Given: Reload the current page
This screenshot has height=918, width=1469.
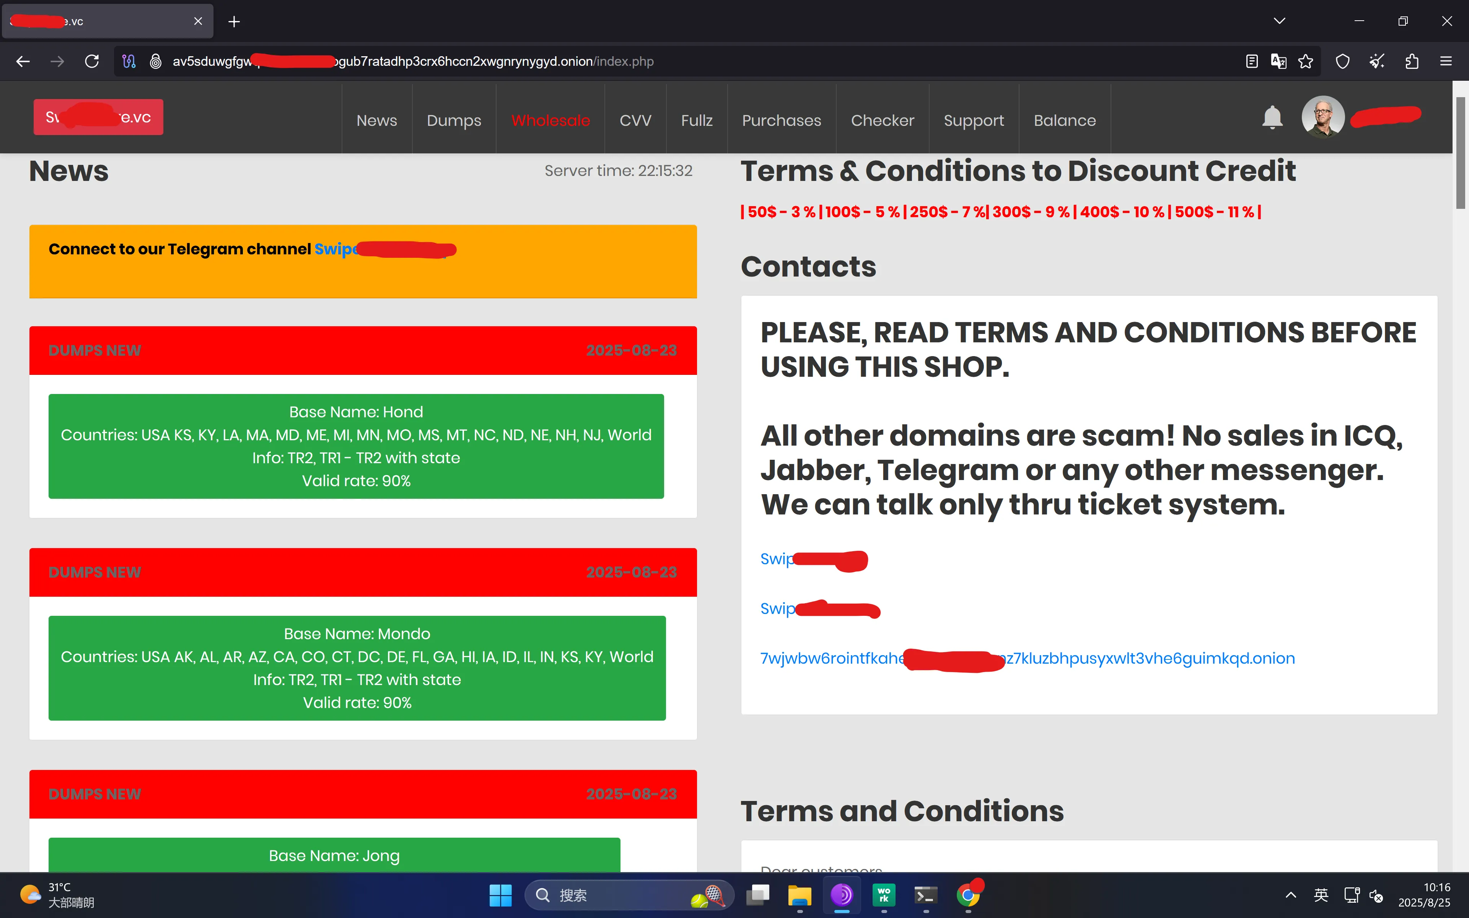Looking at the screenshot, I should point(92,61).
